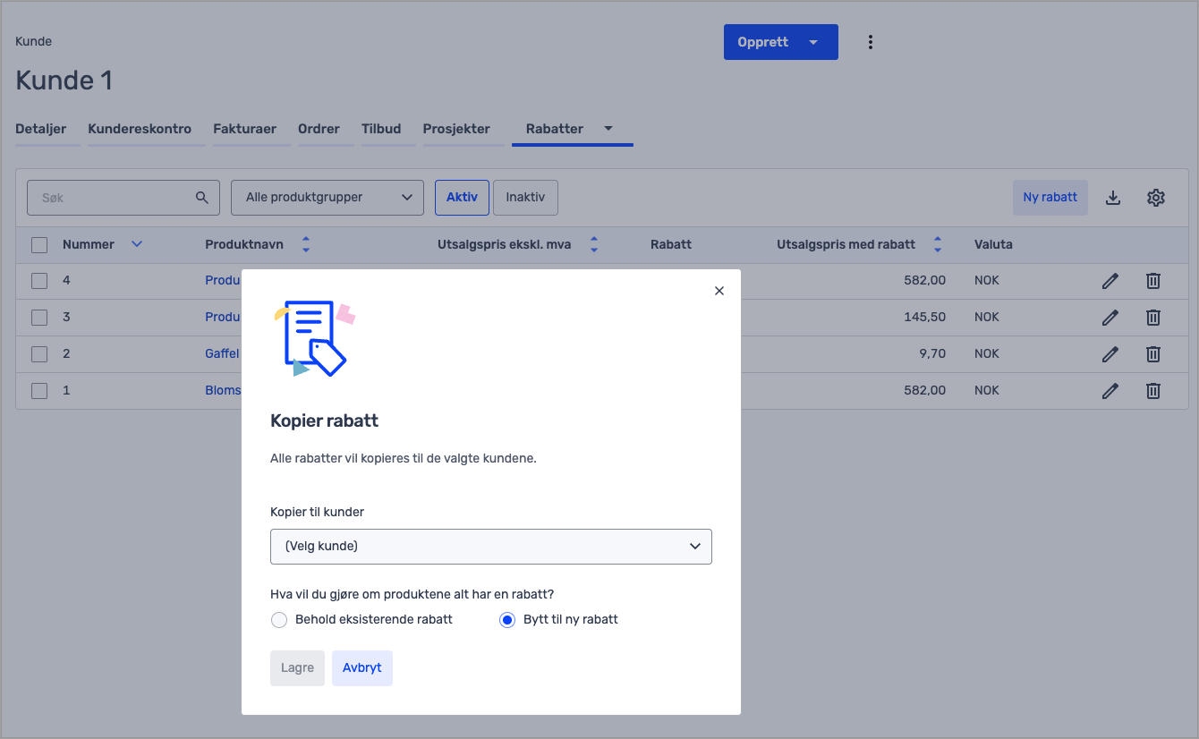Open the Velg kunde dropdown
The image size is (1199, 739).
490,547
